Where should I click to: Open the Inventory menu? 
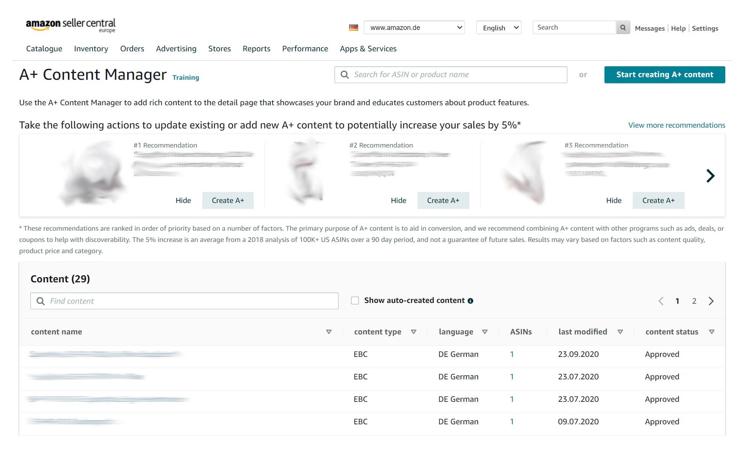click(91, 49)
